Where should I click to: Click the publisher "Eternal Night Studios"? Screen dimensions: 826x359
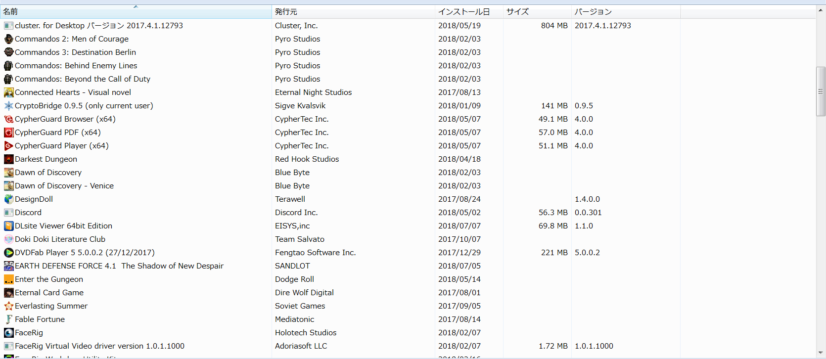[314, 92]
